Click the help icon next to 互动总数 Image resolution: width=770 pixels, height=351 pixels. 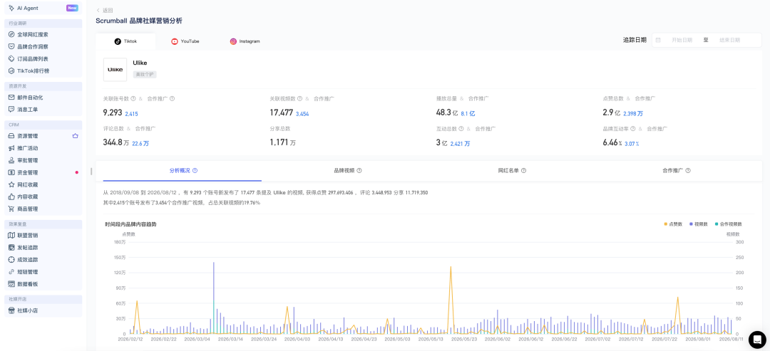pyautogui.click(x=461, y=129)
